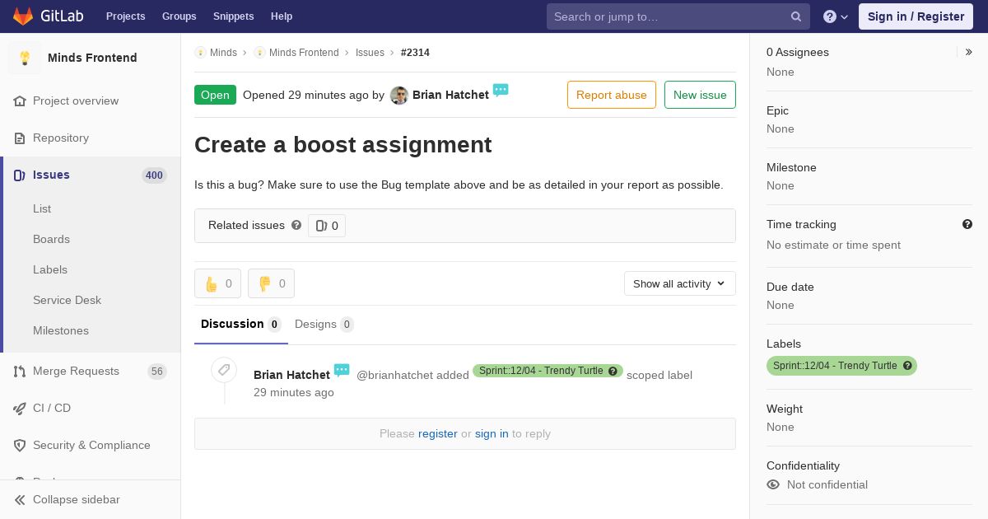Click the Issues breadcrumb link

pos(370,53)
